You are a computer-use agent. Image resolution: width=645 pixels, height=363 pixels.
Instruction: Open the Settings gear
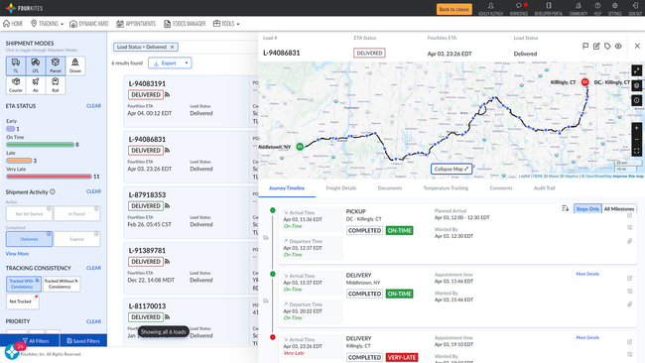pos(614,8)
